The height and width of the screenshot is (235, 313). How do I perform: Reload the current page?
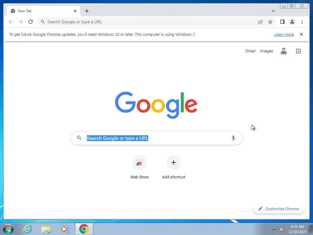(31, 22)
